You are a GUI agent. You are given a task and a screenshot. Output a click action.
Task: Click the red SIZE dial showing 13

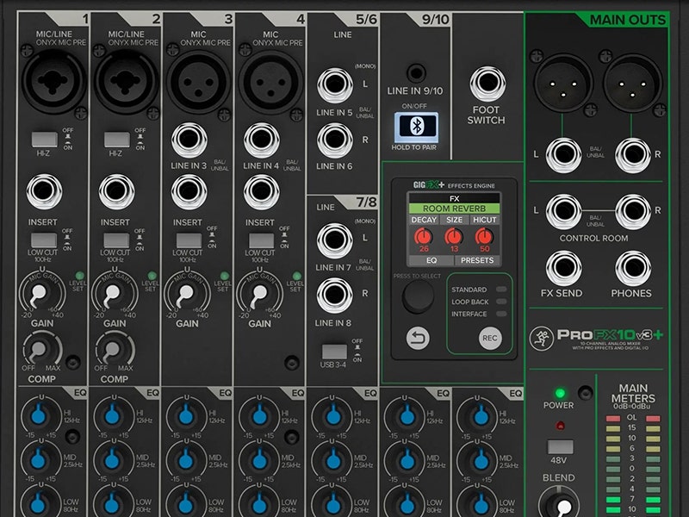(454, 236)
